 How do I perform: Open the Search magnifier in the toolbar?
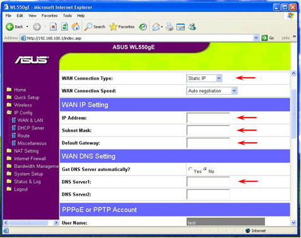[95, 27]
